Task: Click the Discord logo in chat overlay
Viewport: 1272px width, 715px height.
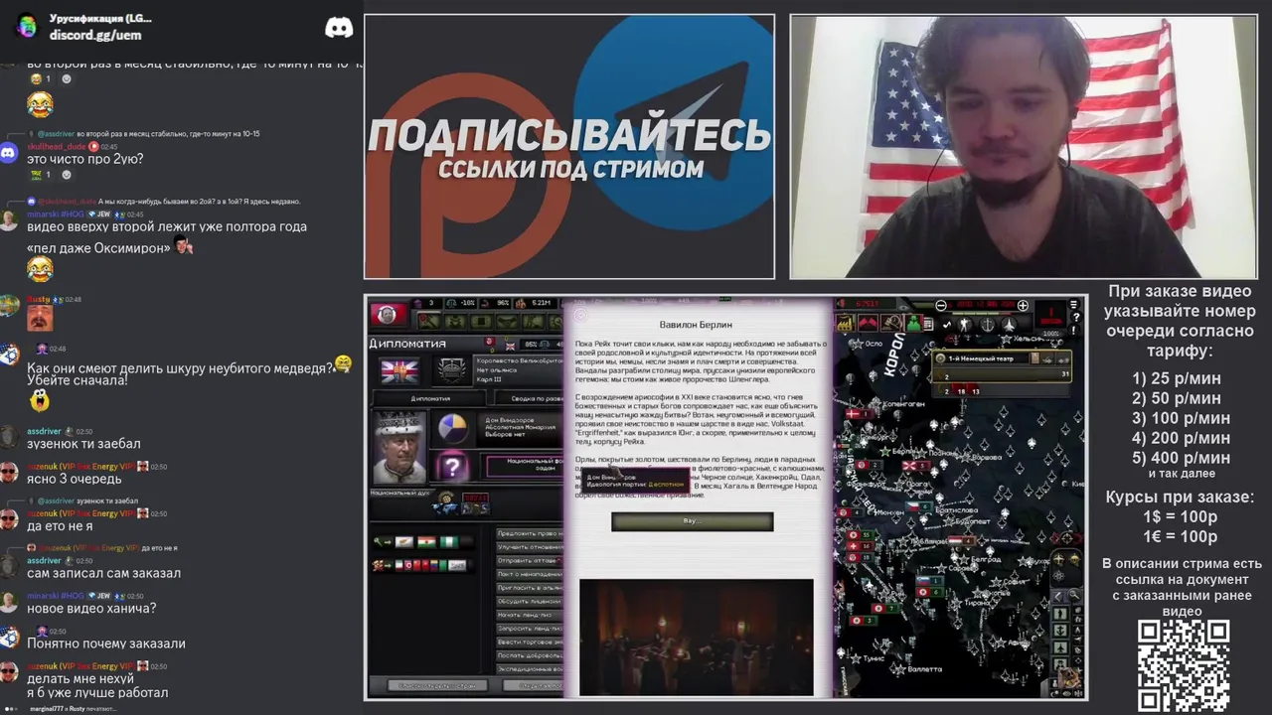Action: tap(339, 27)
